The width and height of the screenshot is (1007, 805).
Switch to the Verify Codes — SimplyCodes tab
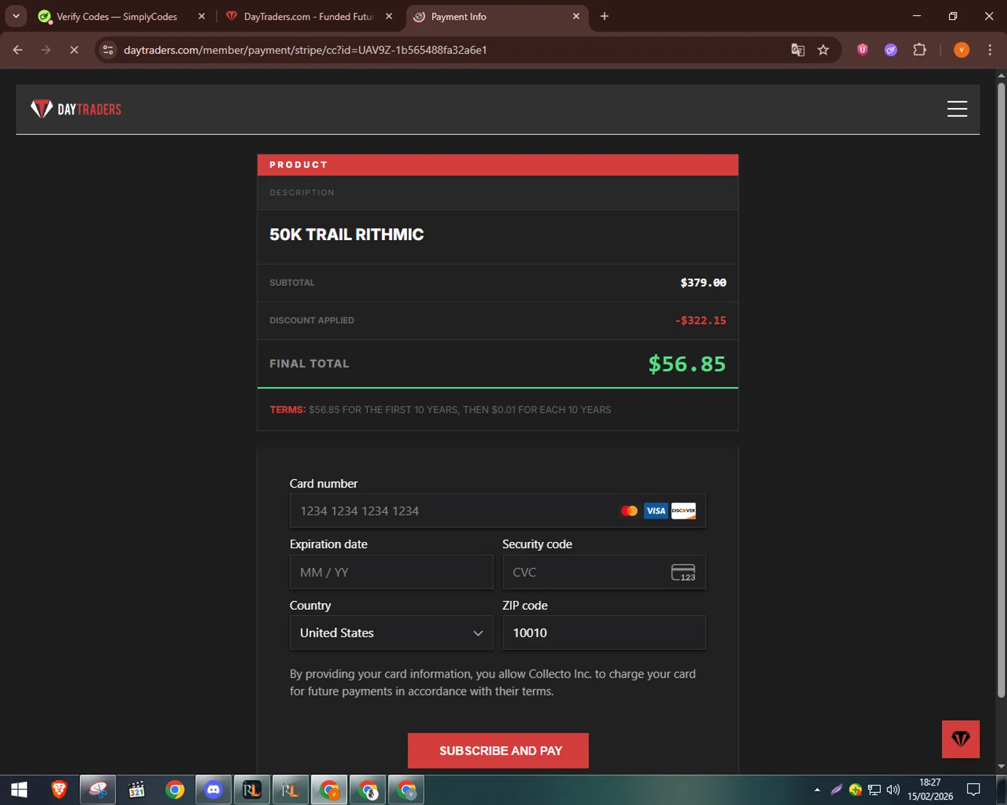[117, 16]
